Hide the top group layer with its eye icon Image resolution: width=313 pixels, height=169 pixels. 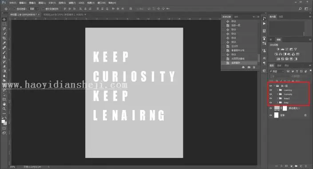click(271, 86)
